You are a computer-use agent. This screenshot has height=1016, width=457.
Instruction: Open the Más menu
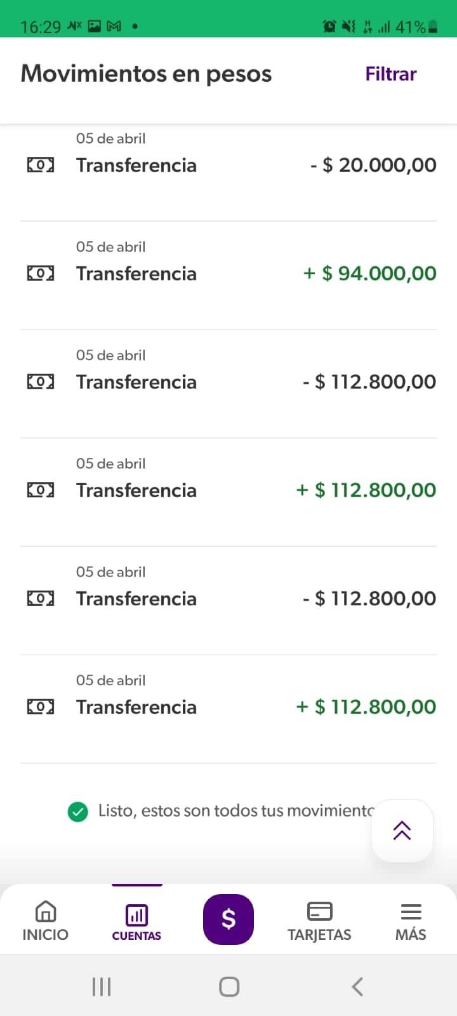pyautogui.click(x=411, y=920)
